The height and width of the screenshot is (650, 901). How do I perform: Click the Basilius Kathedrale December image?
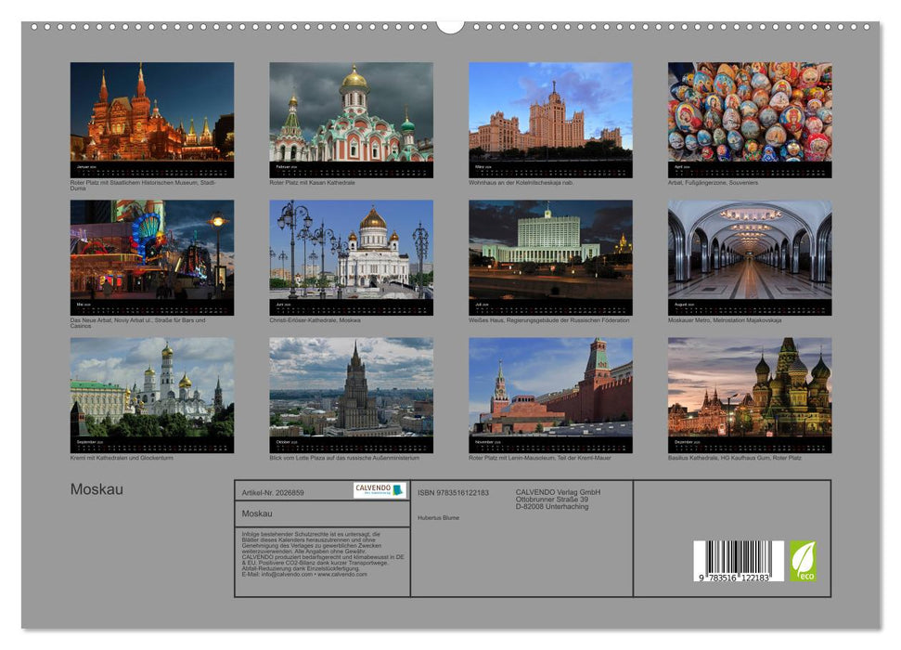(x=750, y=395)
